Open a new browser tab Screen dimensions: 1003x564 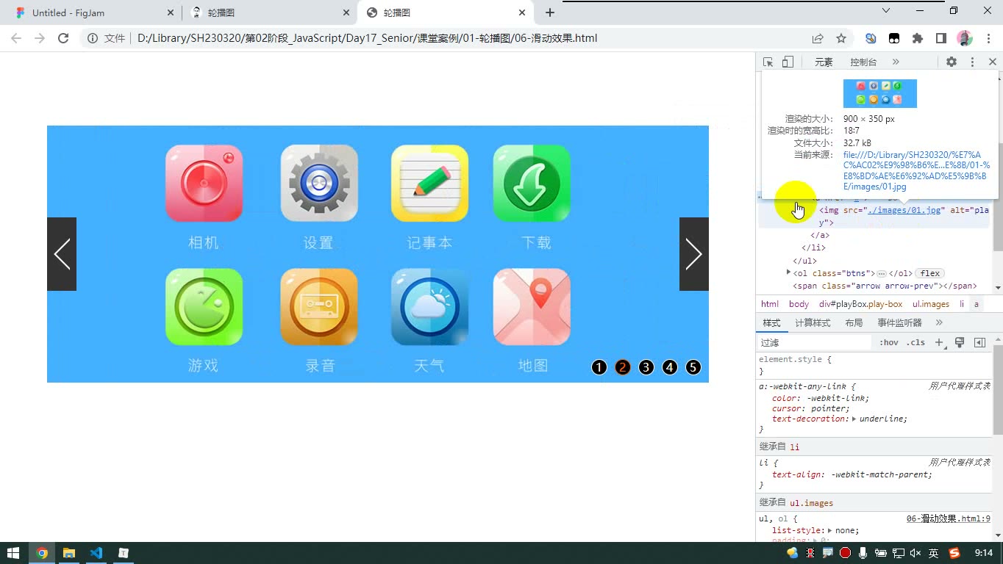coord(550,12)
